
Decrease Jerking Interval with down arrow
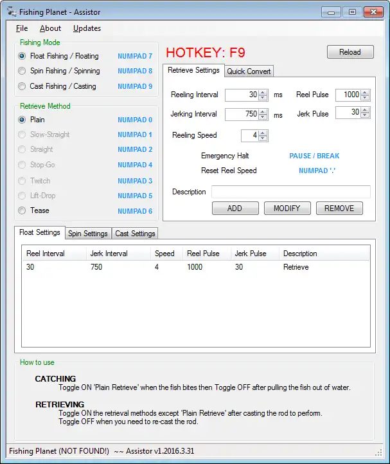pos(263,117)
